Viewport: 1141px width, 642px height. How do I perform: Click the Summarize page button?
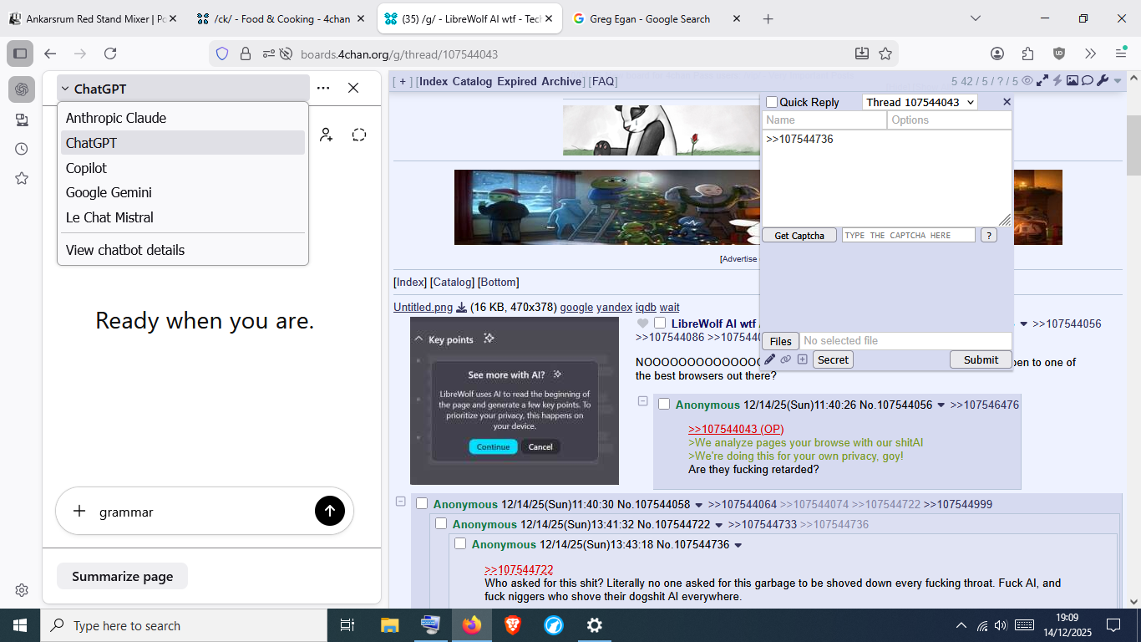(x=122, y=576)
